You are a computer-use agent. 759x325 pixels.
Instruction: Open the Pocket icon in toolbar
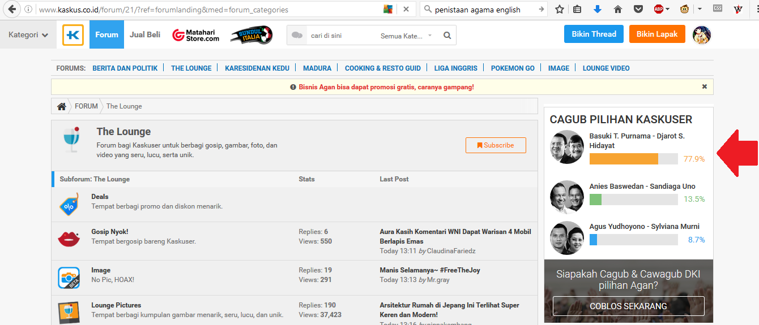click(638, 9)
